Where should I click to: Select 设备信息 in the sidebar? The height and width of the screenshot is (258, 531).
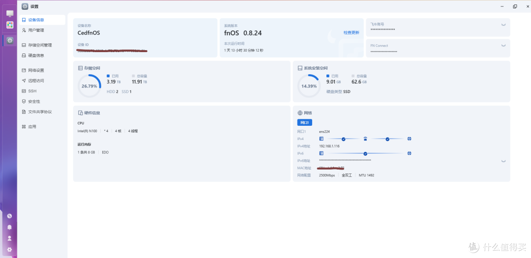(42, 20)
